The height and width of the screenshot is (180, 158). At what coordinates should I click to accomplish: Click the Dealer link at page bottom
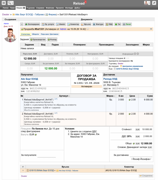tap(24, 176)
